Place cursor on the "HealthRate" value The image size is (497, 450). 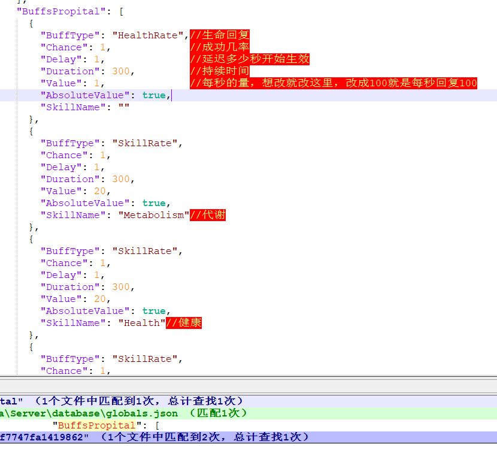[x=148, y=35]
